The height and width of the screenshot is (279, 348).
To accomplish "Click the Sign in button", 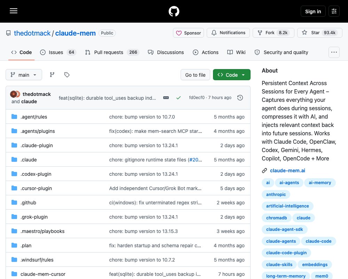I will point(313,11).
